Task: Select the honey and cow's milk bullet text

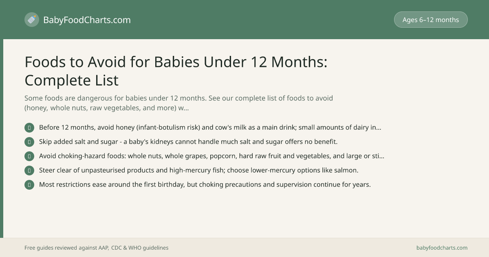Action: point(210,127)
